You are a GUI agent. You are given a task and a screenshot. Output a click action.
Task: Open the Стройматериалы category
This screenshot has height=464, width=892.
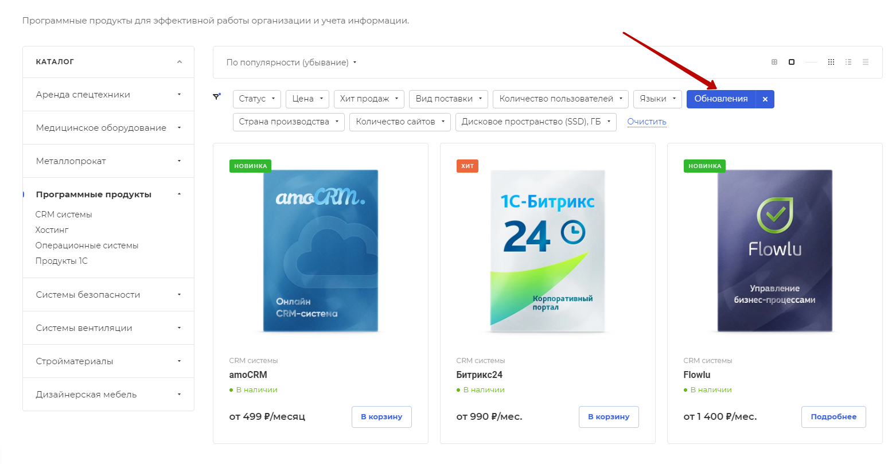108,361
